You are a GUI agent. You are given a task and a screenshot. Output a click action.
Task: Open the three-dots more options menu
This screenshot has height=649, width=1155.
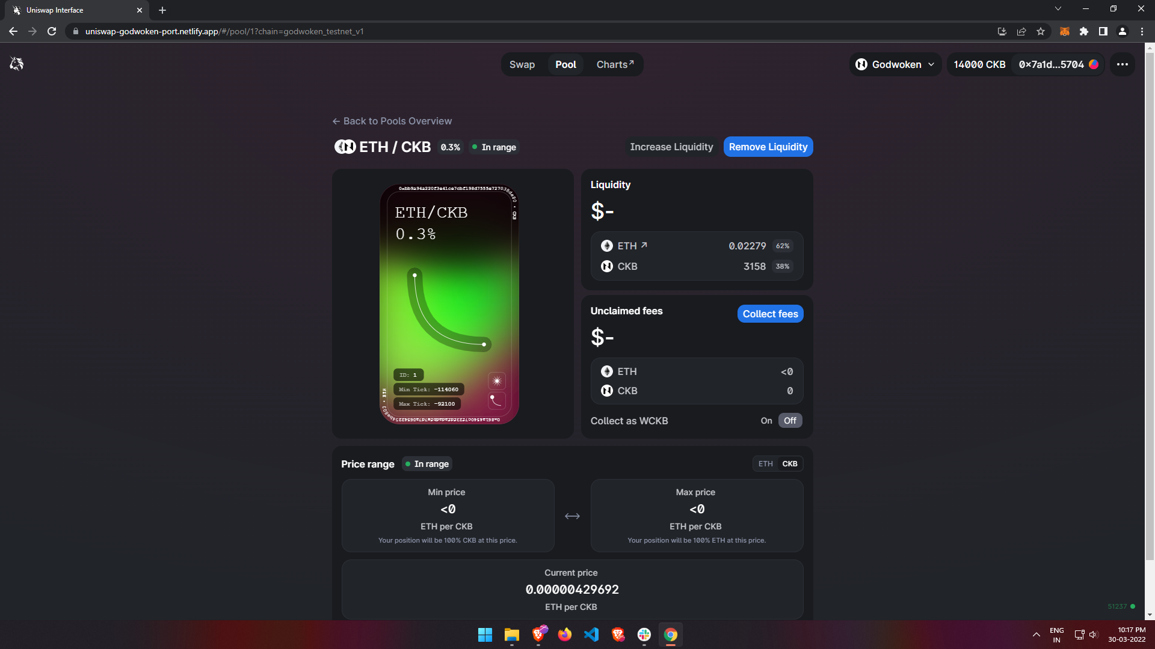[1123, 64]
